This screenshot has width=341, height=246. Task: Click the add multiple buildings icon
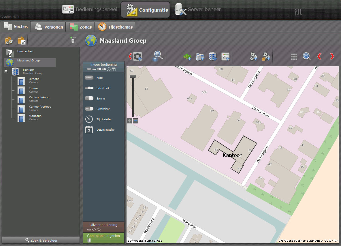(x=200, y=57)
